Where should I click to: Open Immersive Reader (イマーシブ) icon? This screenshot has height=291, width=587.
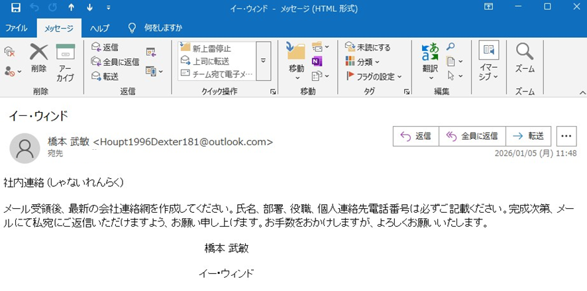489,52
